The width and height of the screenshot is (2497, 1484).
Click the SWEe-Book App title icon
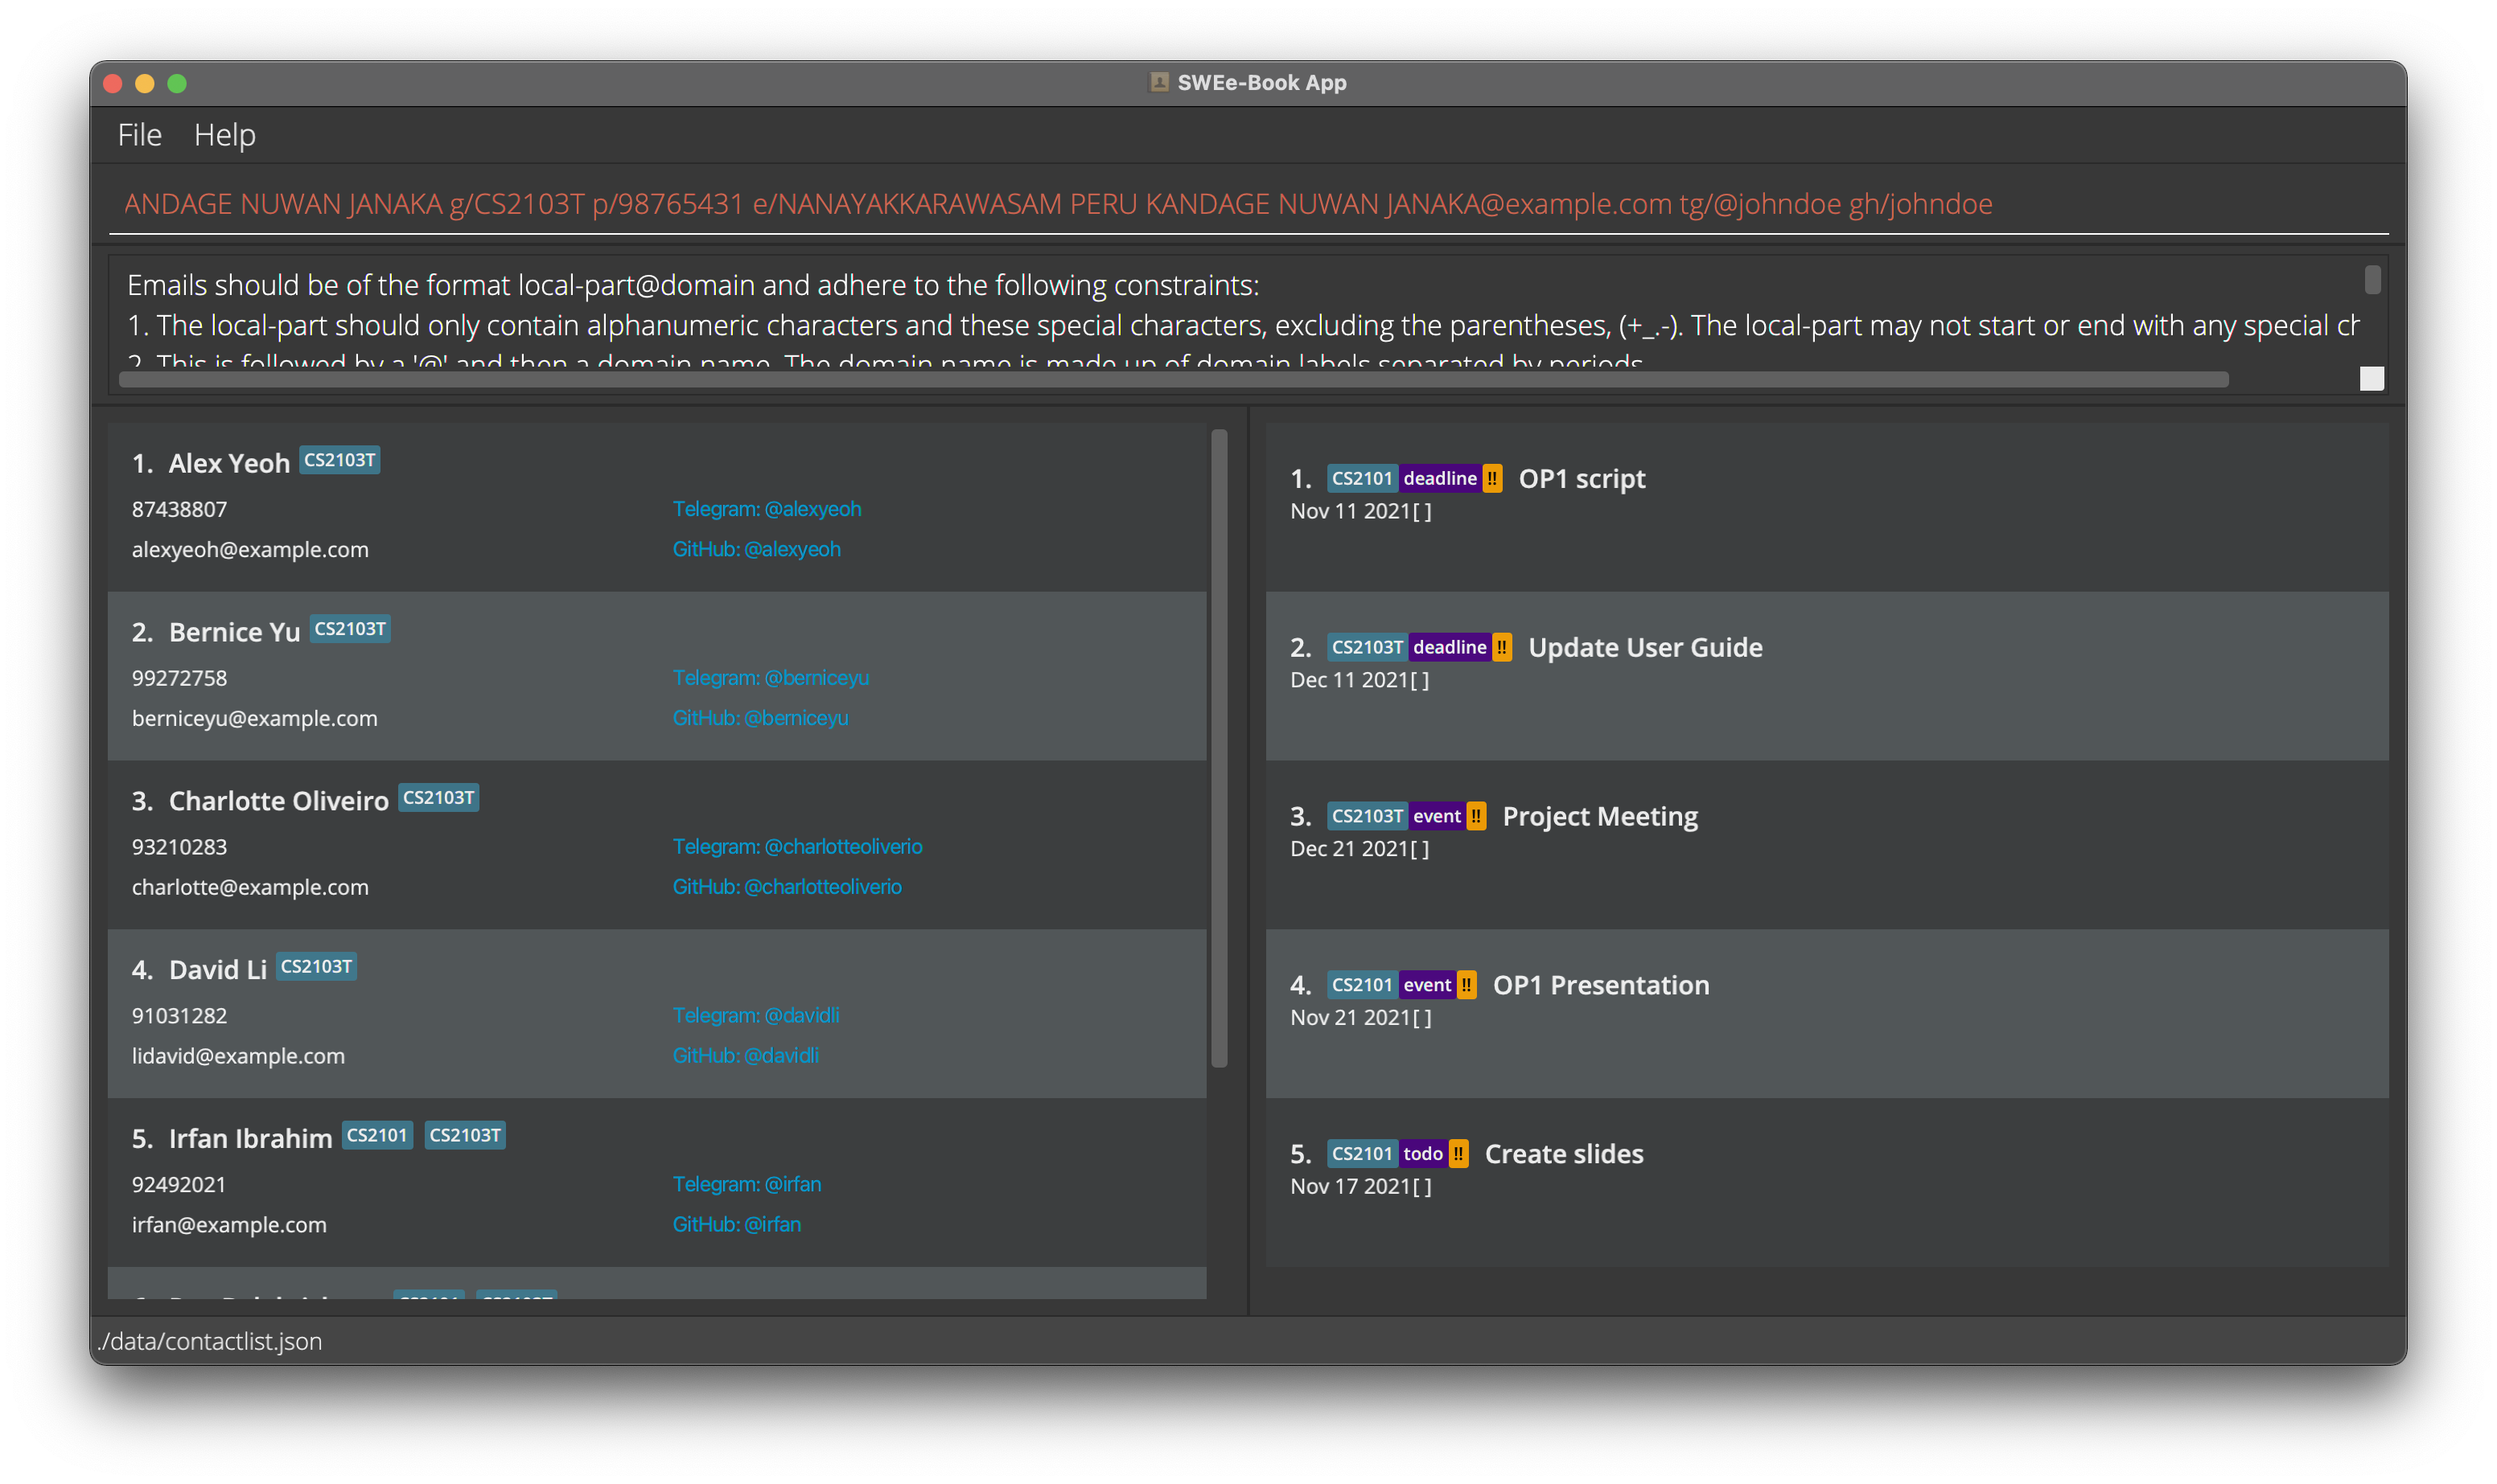coord(1158,82)
